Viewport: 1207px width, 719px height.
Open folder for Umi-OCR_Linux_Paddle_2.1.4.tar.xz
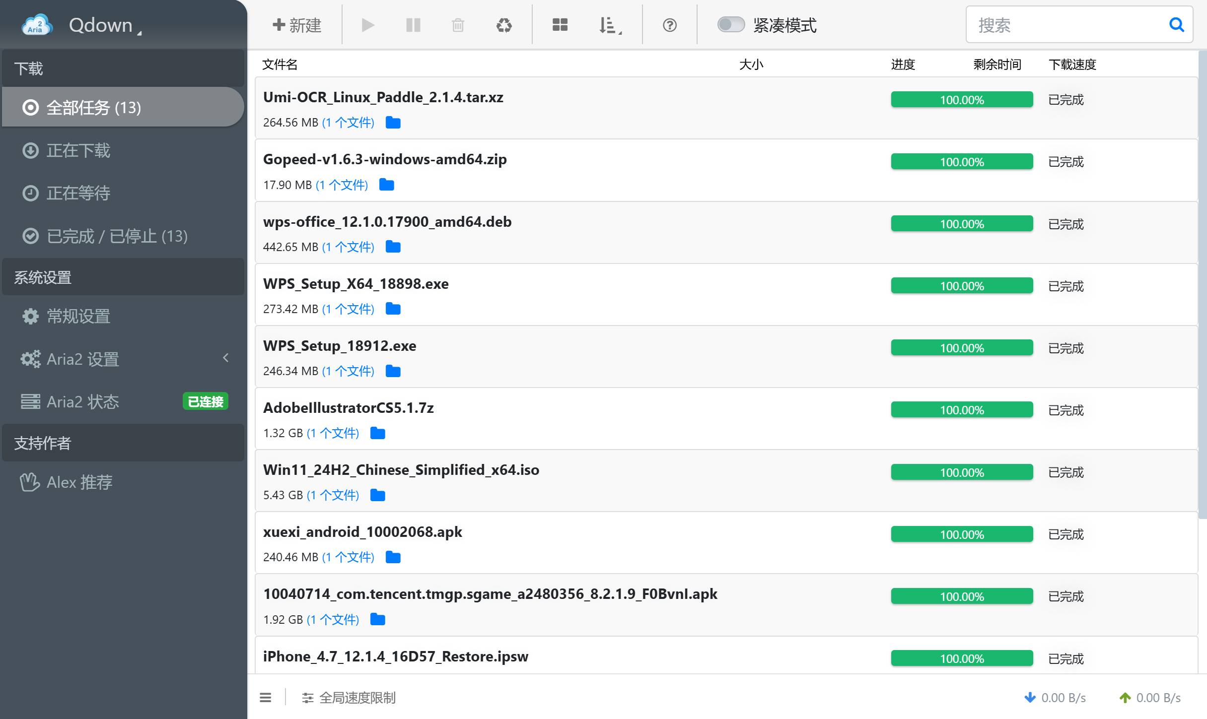click(393, 123)
